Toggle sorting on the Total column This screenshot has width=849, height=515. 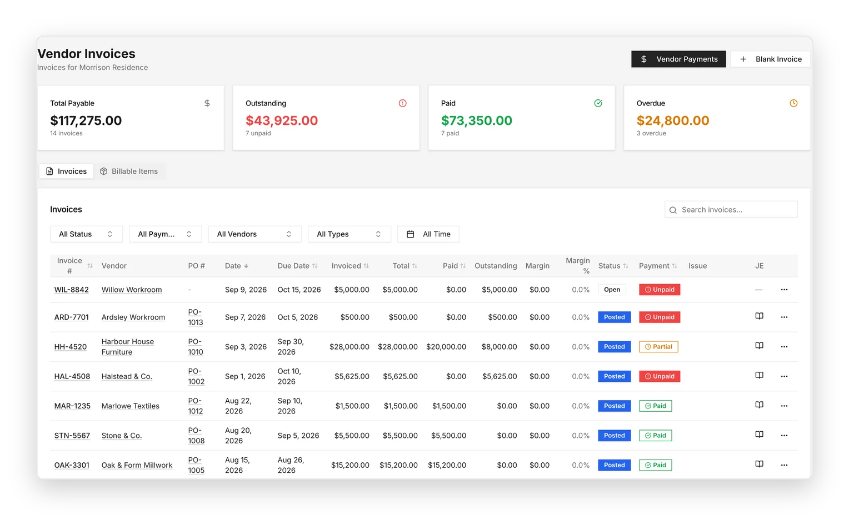pos(404,266)
